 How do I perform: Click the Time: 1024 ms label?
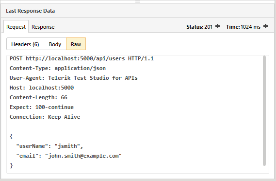(243, 27)
